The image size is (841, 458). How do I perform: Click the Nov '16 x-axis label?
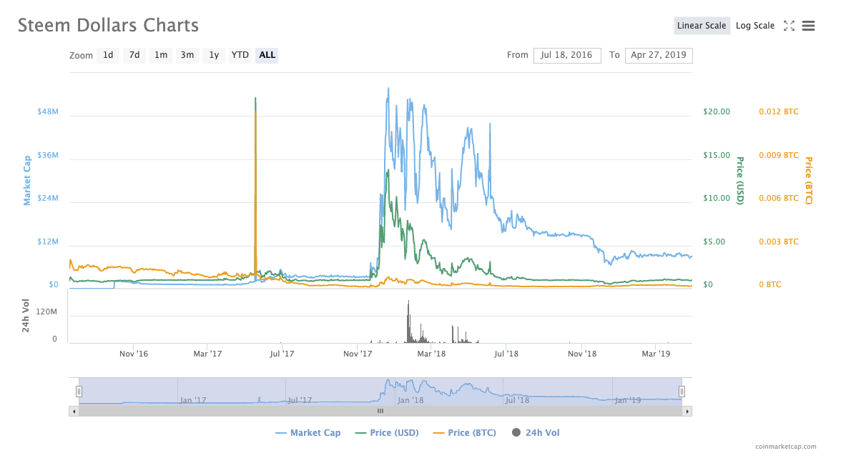pyautogui.click(x=134, y=354)
